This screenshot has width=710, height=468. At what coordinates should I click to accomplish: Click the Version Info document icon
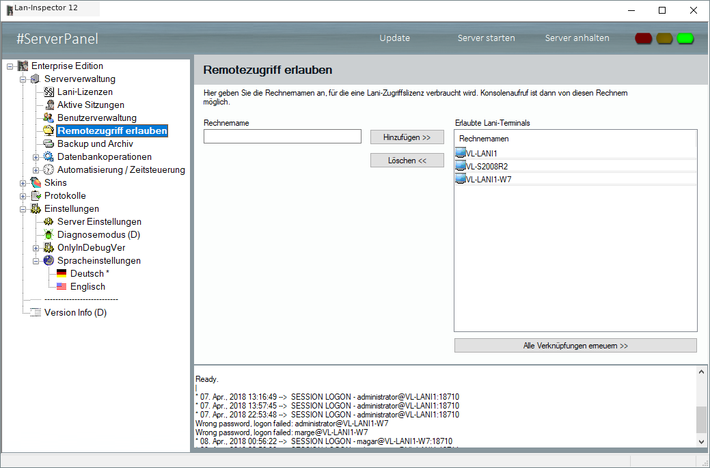[x=36, y=313]
